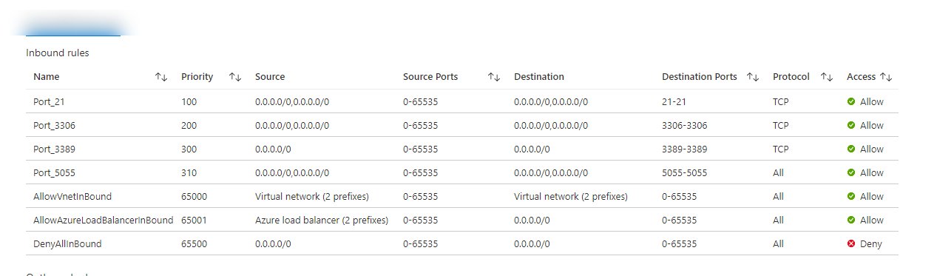Viewport: 937px width, 276px height.
Task: Sort by the Source Ports column arrows
Action: pos(494,77)
